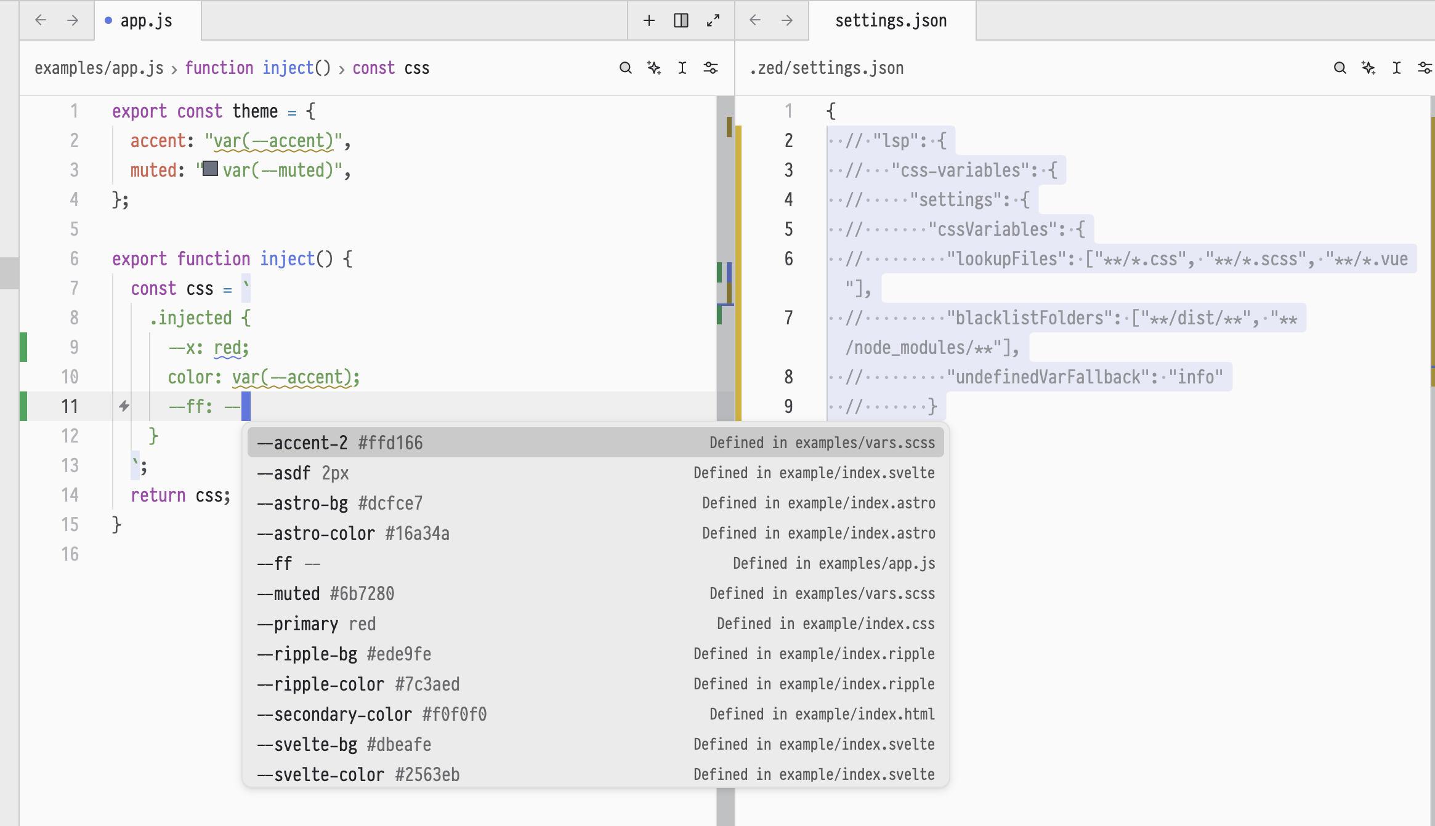Click function inject() breadcrumb segment
The image size is (1435, 826).
[258, 68]
